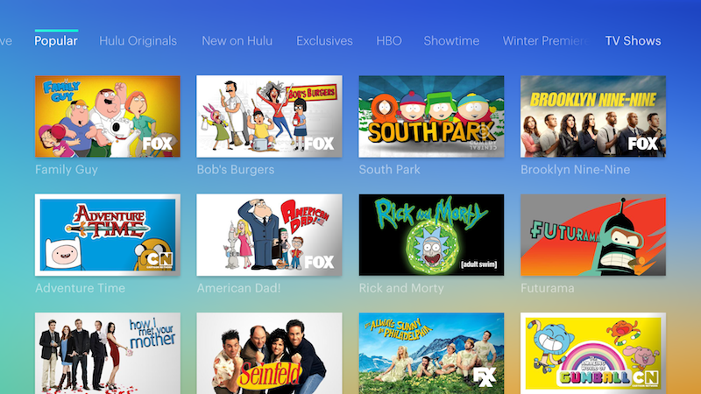Switch to Hulu Originals tab

coord(138,41)
